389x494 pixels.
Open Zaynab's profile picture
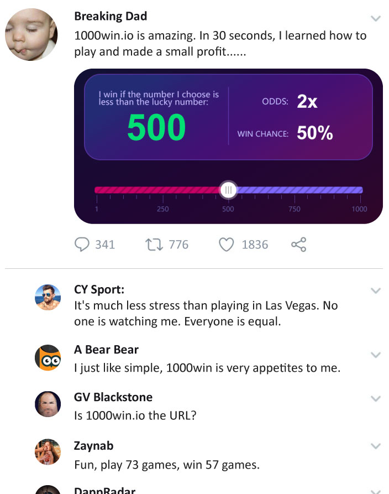tap(48, 452)
